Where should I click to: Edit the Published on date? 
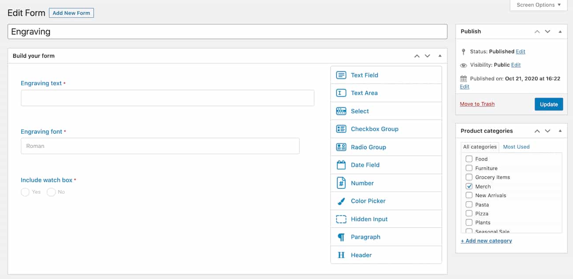[x=465, y=87]
